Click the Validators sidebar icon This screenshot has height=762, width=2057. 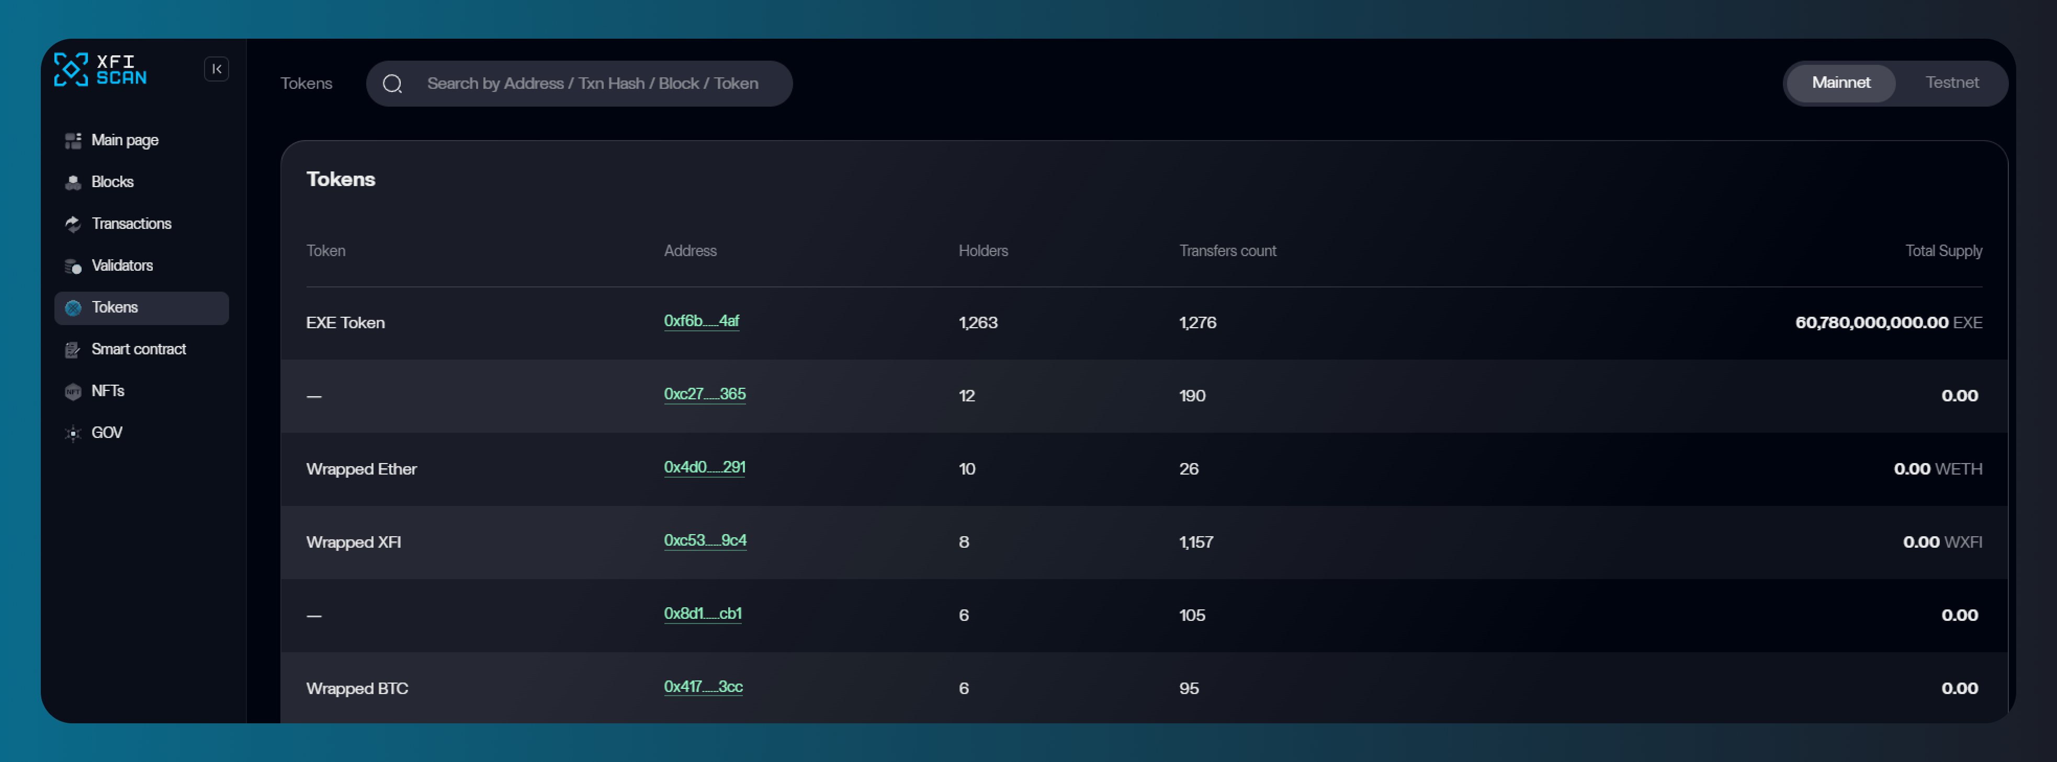point(73,265)
